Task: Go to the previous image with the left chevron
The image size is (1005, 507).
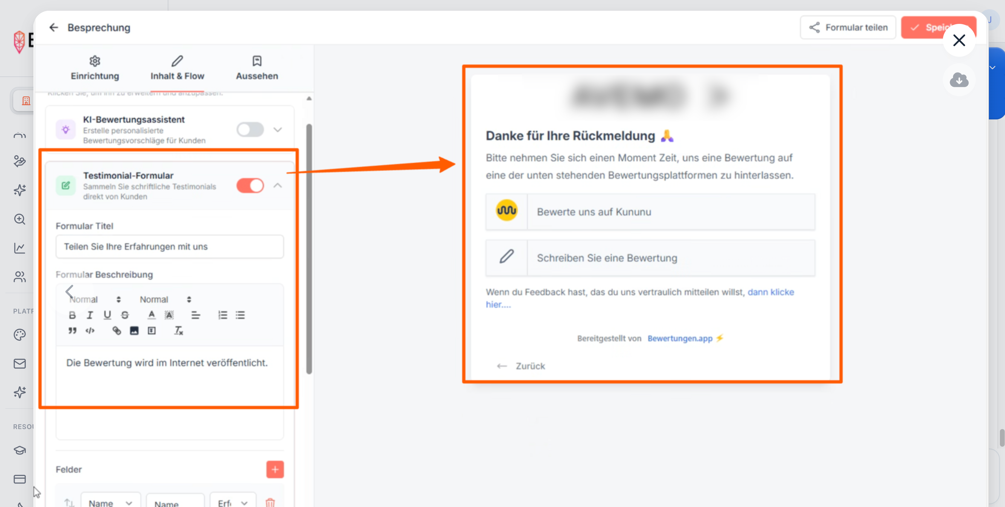Action: click(x=69, y=291)
